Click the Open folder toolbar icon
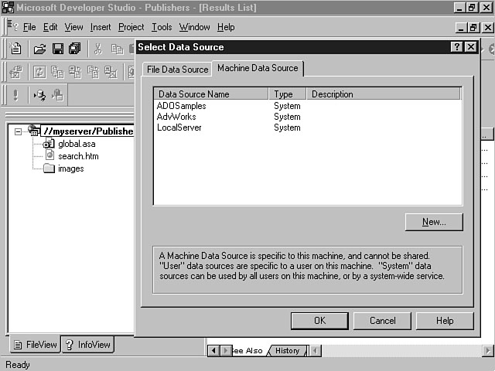 click(39, 49)
